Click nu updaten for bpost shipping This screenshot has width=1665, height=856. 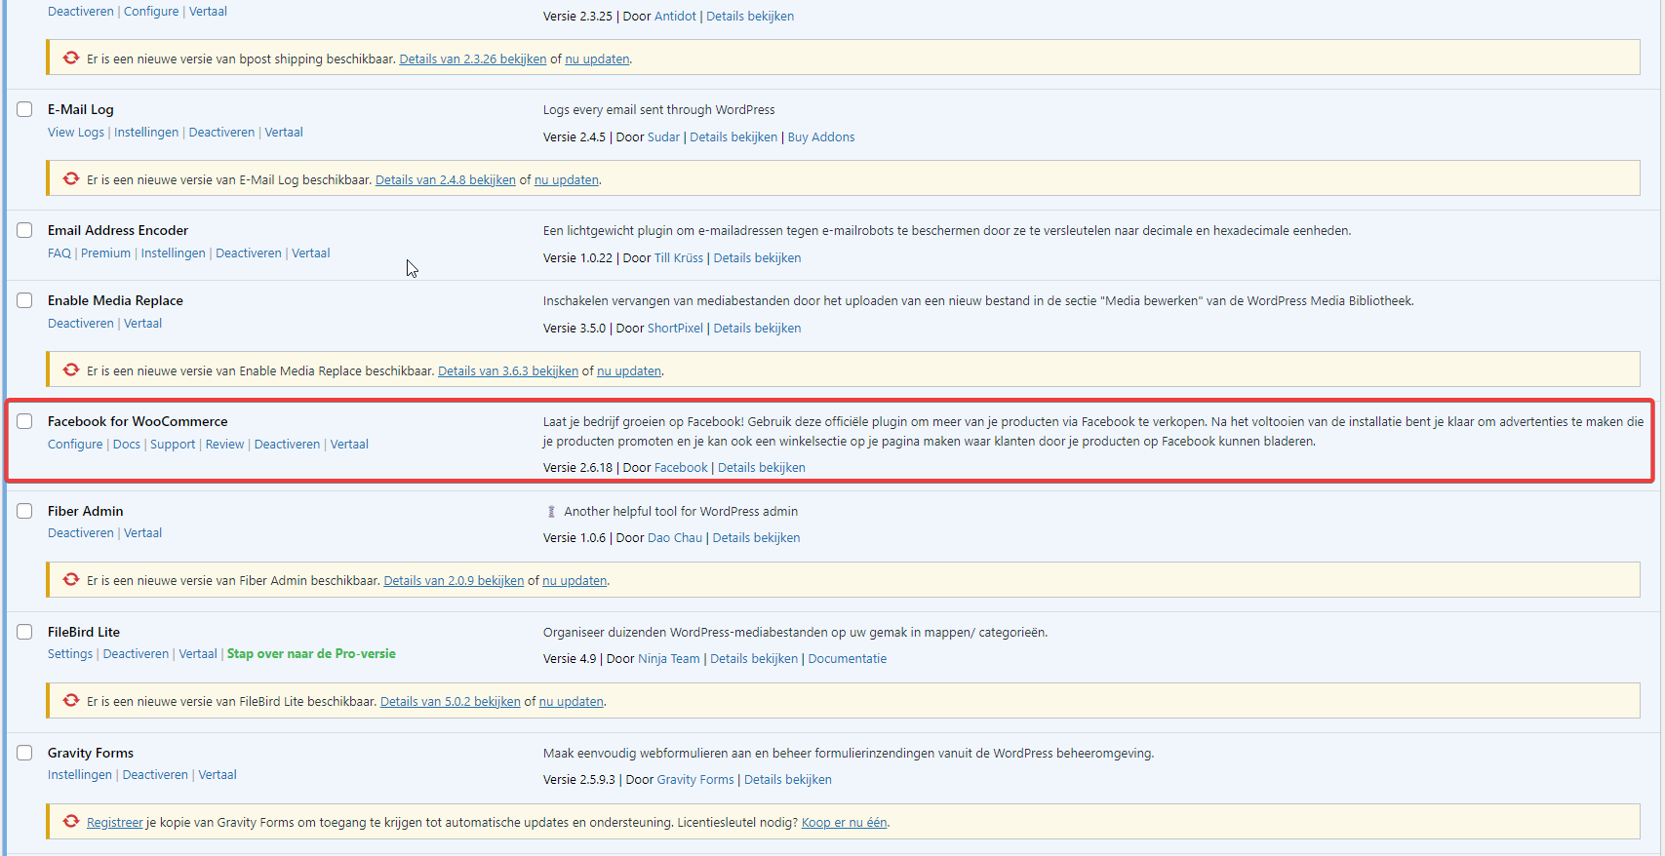tap(598, 59)
